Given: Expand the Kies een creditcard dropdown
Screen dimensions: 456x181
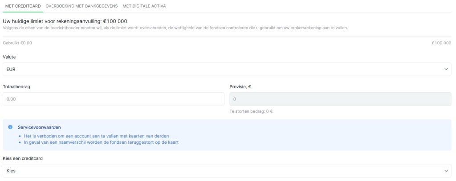Looking at the screenshot, I should click(223, 170).
